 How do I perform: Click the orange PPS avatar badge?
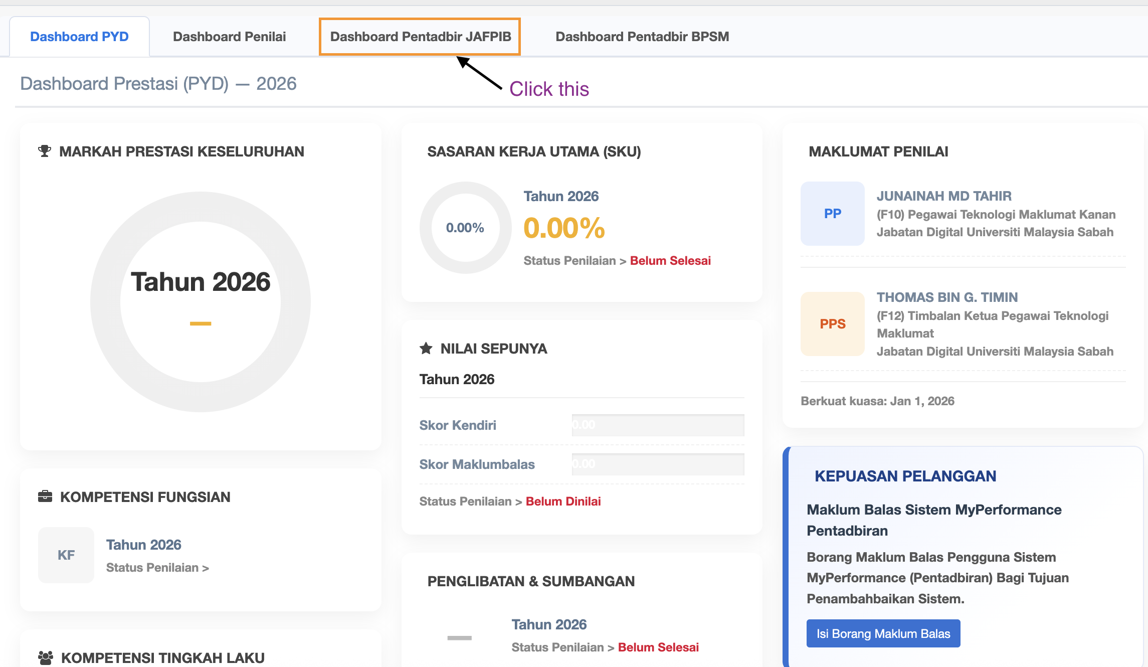(x=832, y=324)
